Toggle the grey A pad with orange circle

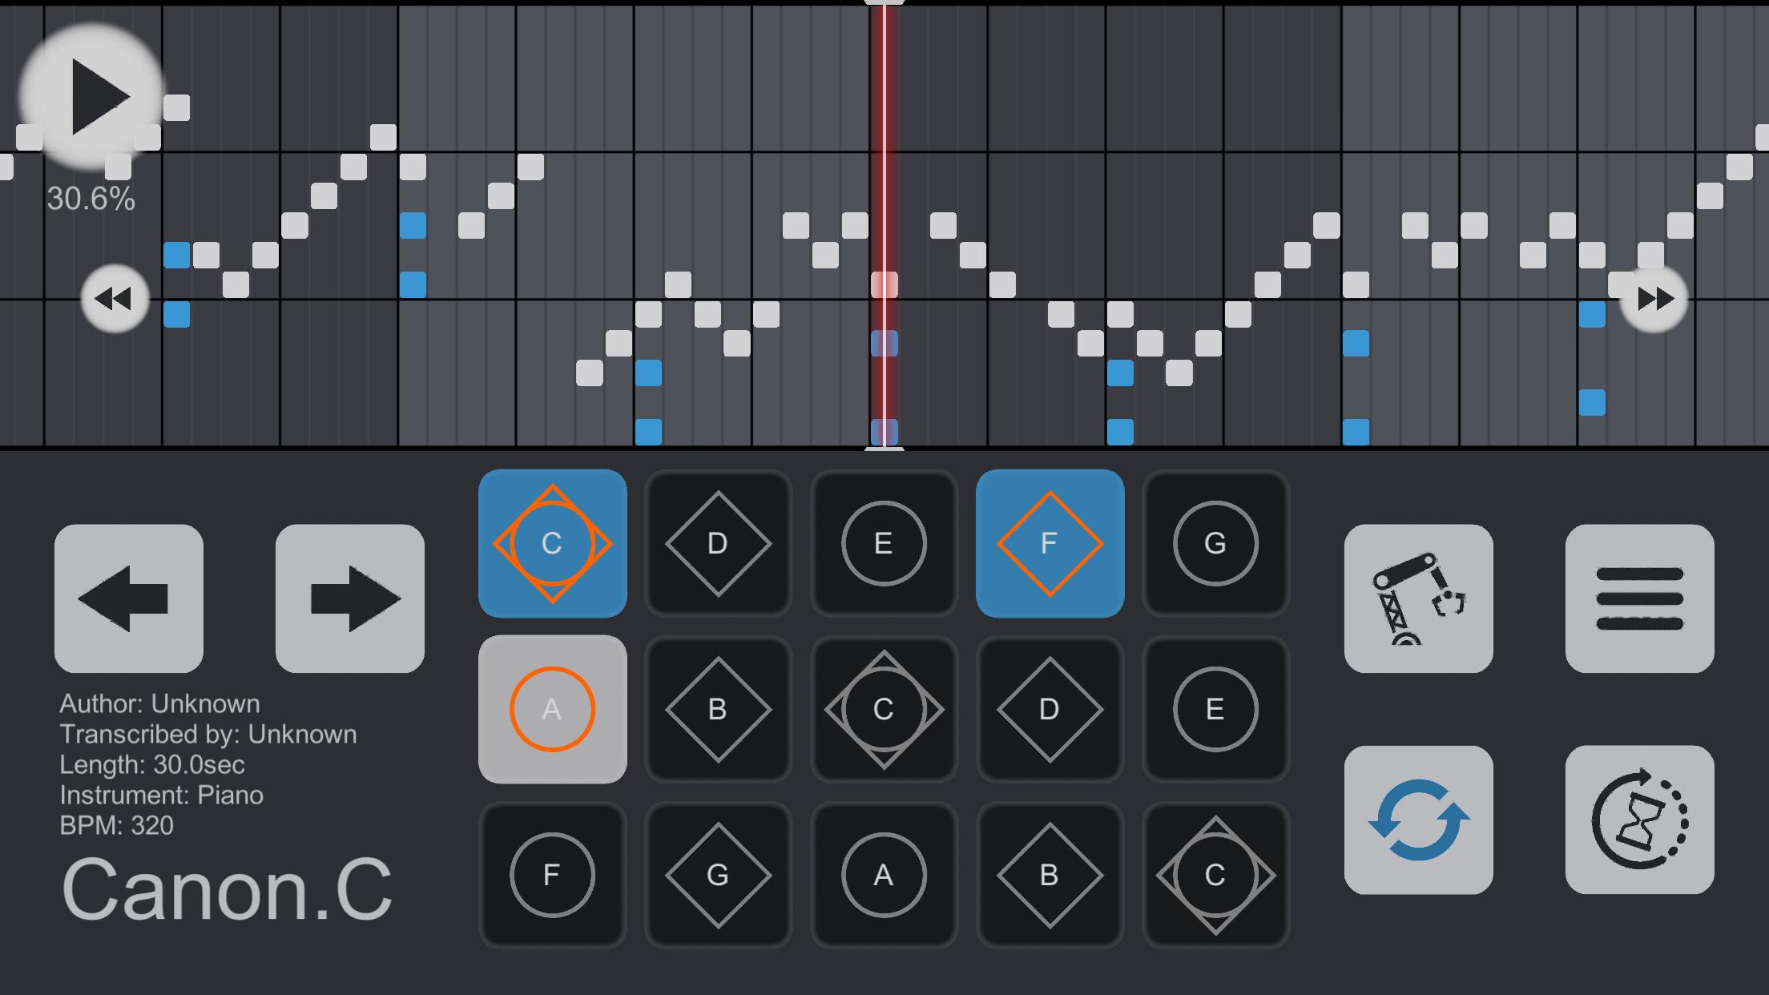click(552, 709)
